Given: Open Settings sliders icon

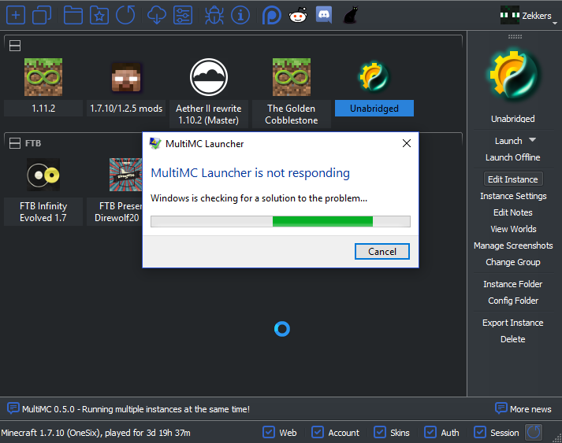Looking at the screenshot, I should pos(183,16).
